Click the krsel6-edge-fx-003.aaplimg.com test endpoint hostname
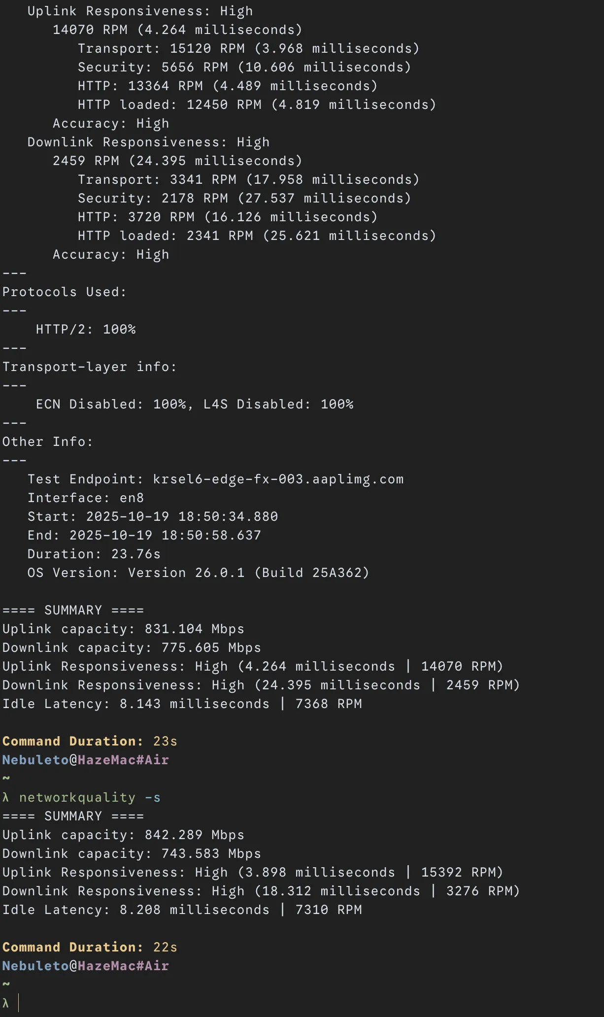 278,479
